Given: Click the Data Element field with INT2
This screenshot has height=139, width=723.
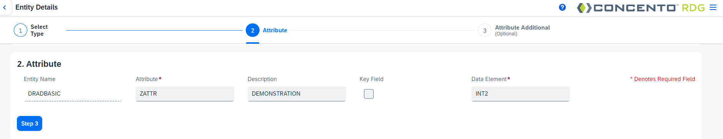Looking at the screenshot, I should (x=520, y=94).
